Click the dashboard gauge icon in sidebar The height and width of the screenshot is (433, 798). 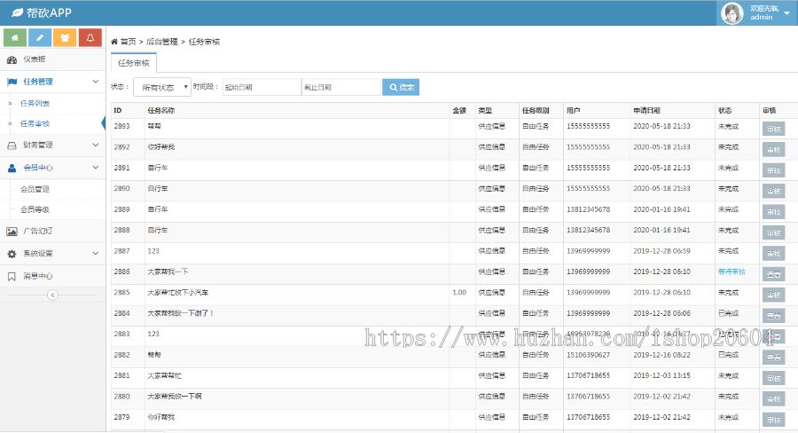(12, 59)
